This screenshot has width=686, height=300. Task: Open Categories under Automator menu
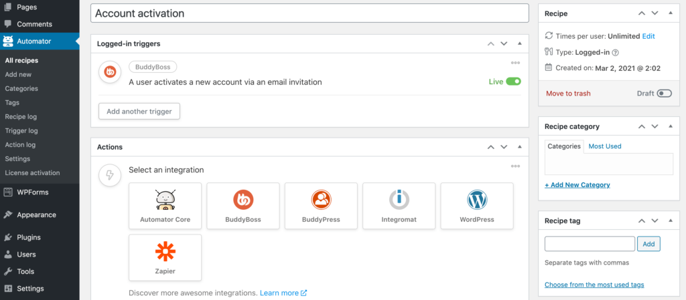21,88
